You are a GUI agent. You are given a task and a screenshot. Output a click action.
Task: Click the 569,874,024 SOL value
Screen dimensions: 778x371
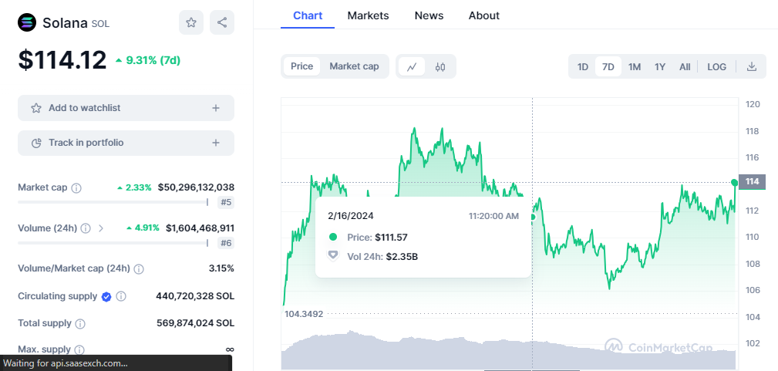[x=196, y=323]
